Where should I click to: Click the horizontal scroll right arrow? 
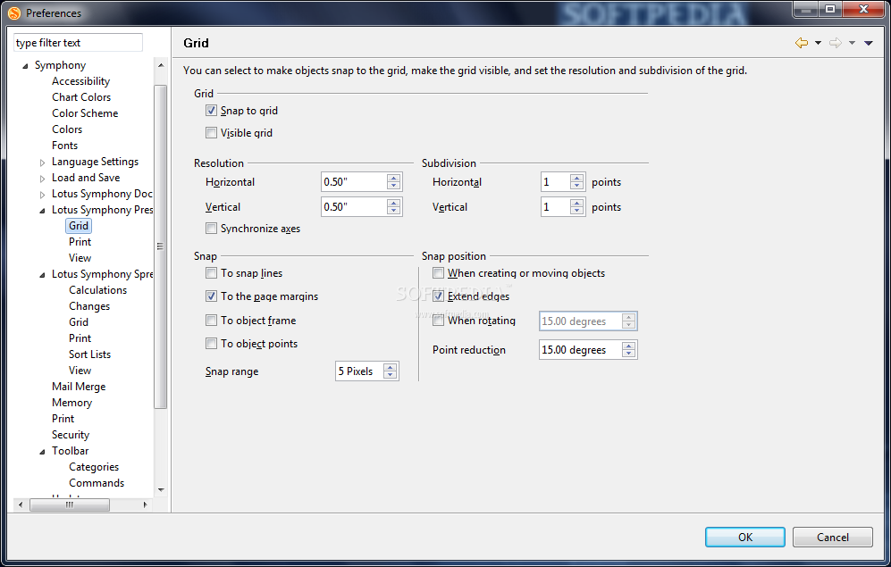click(145, 504)
